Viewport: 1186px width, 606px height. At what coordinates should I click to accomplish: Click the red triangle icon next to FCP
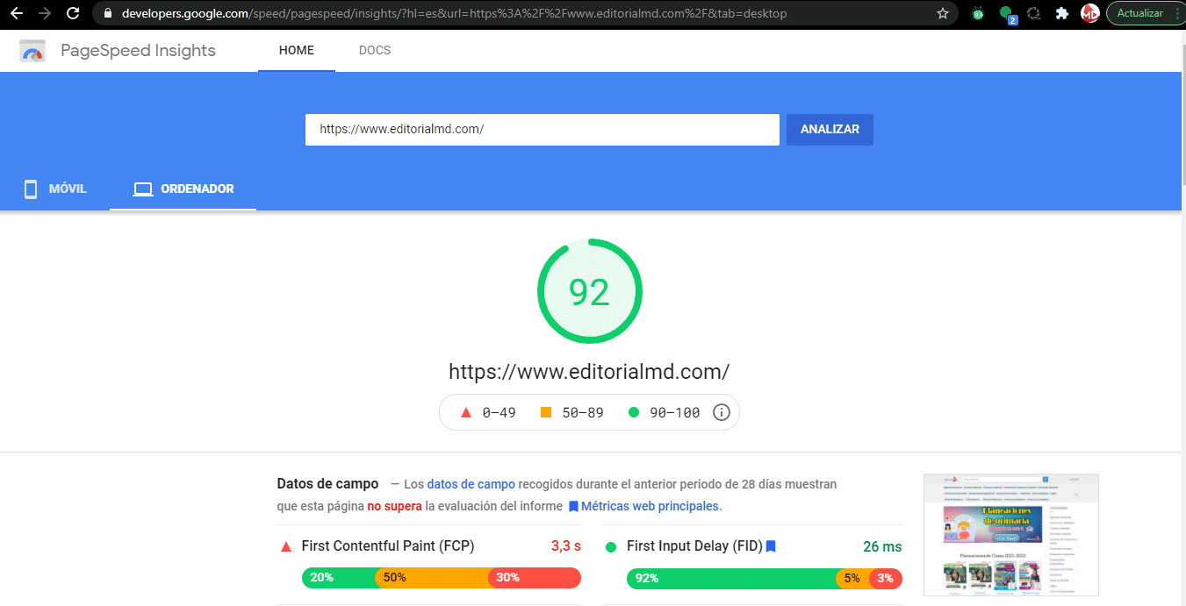pos(285,545)
